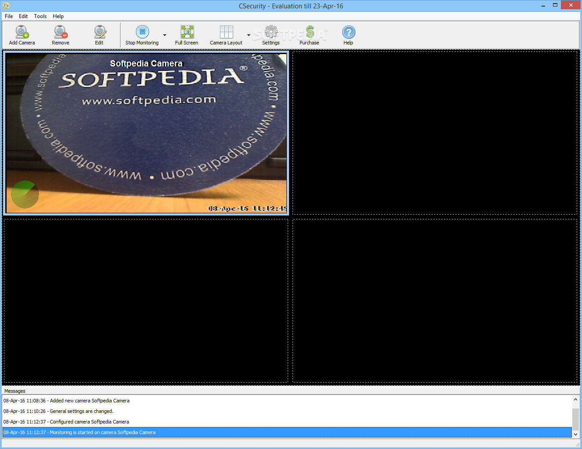Open the Help menu in menu bar
The height and width of the screenshot is (449, 582).
click(x=58, y=16)
